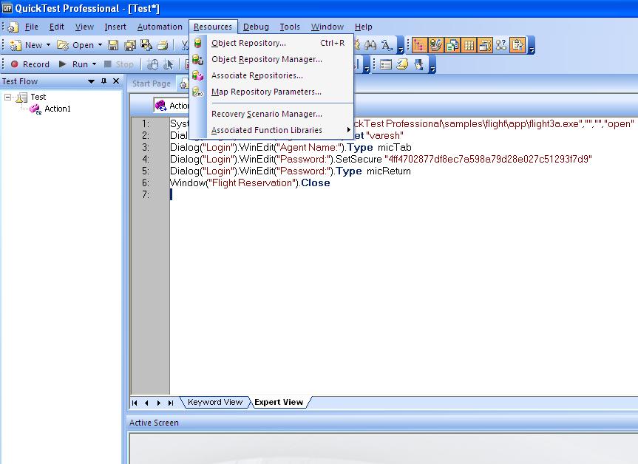Click the last-tab navigation arrow
Viewport: 638px width, 464px height.
pos(171,403)
